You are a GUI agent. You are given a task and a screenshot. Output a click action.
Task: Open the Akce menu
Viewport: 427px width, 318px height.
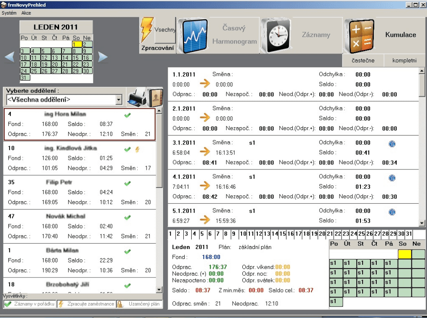pyautogui.click(x=26, y=13)
